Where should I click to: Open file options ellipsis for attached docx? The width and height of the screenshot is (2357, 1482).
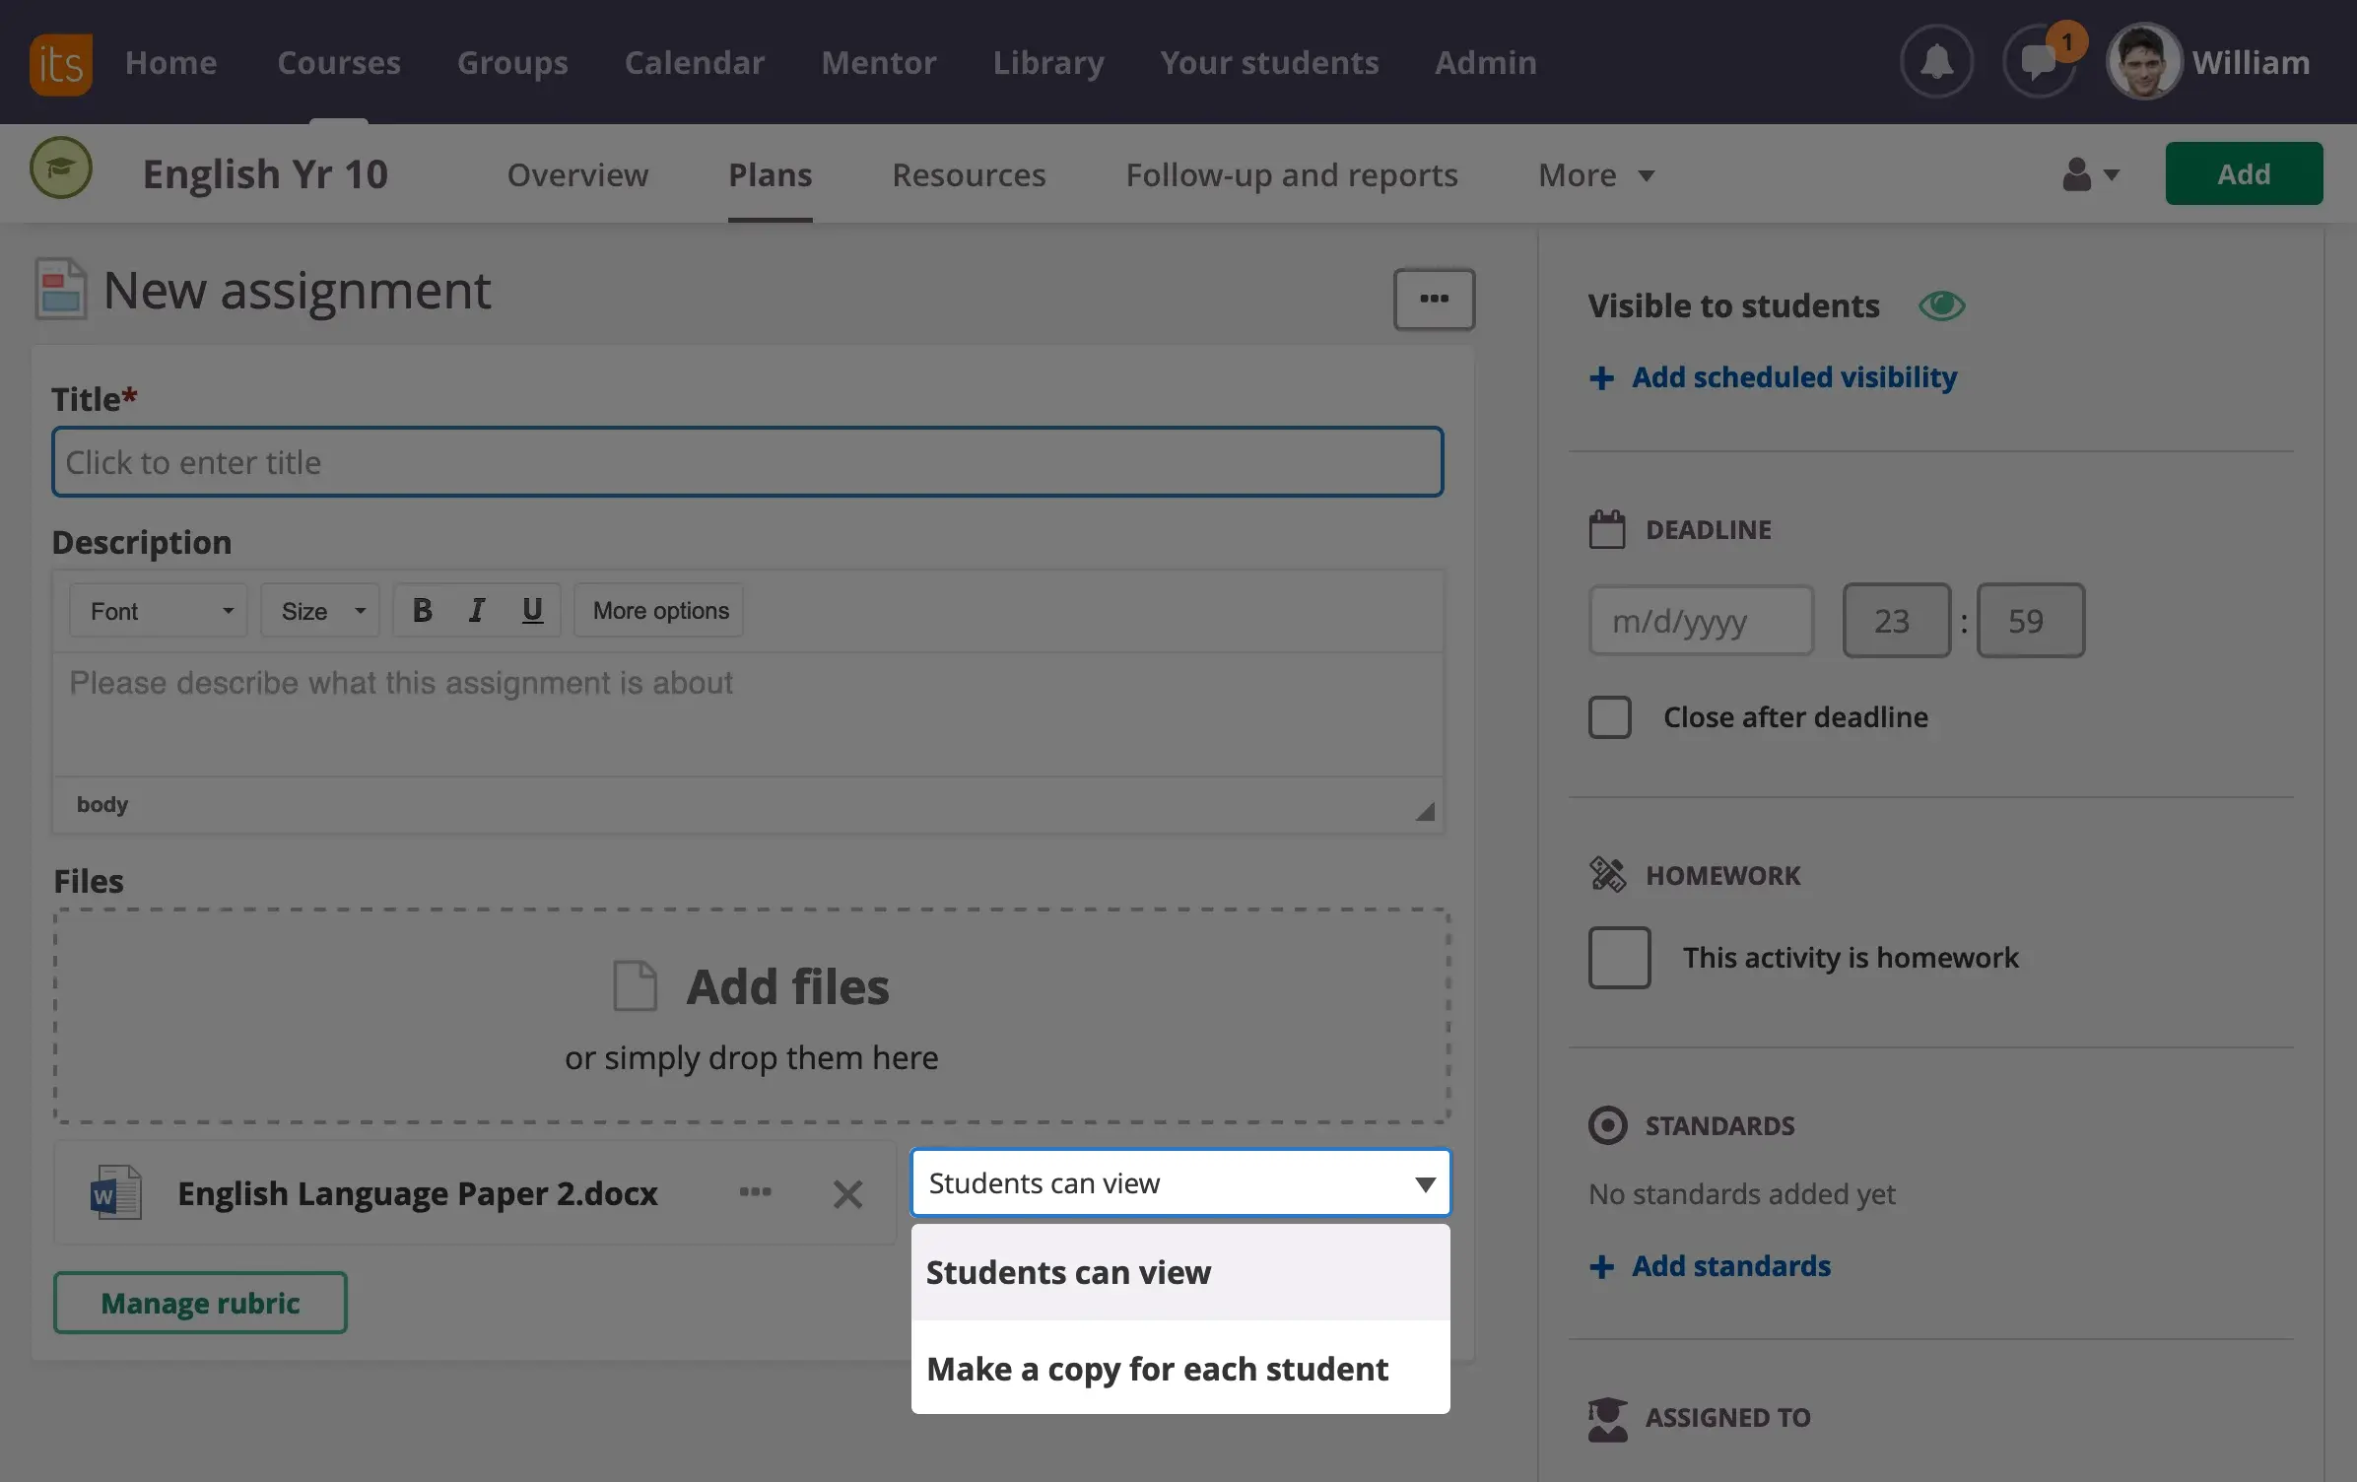(755, 1192)
